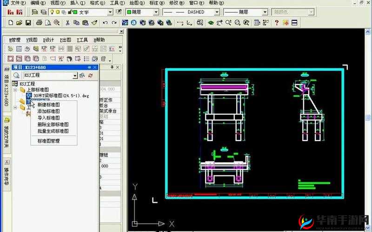Select the Cut scissors icon
372x232 pixels.
pos(67,22)
